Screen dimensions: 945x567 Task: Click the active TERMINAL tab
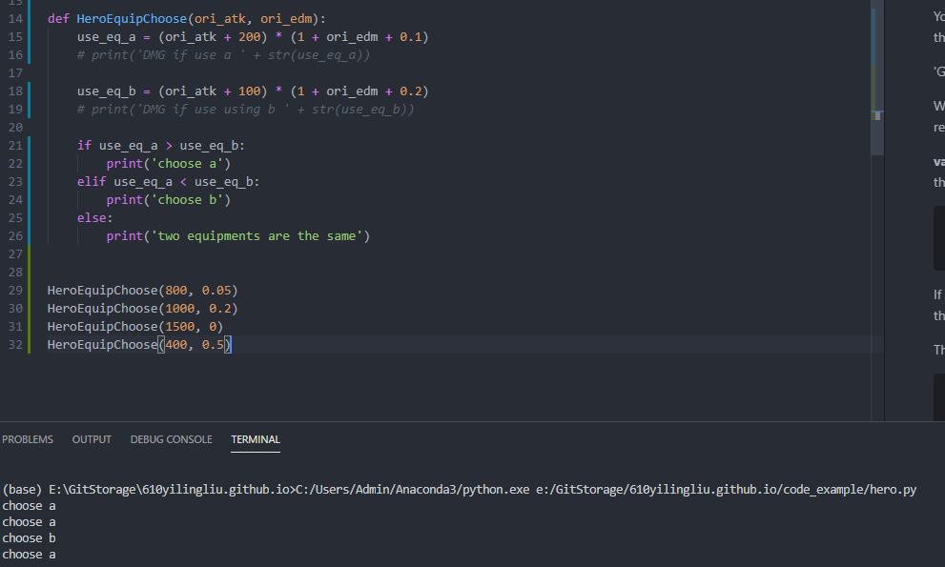255,439
